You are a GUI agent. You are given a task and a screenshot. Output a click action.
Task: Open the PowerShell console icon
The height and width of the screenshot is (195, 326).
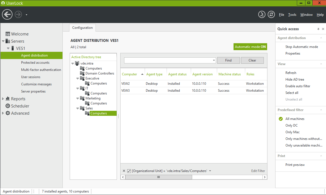[x=262, y=14]
